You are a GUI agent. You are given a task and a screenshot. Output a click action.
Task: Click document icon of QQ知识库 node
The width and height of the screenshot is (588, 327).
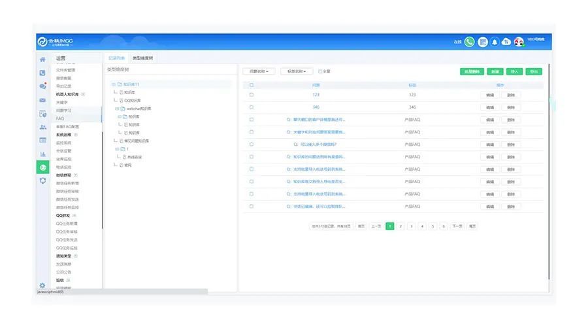[x=121, y=101]
